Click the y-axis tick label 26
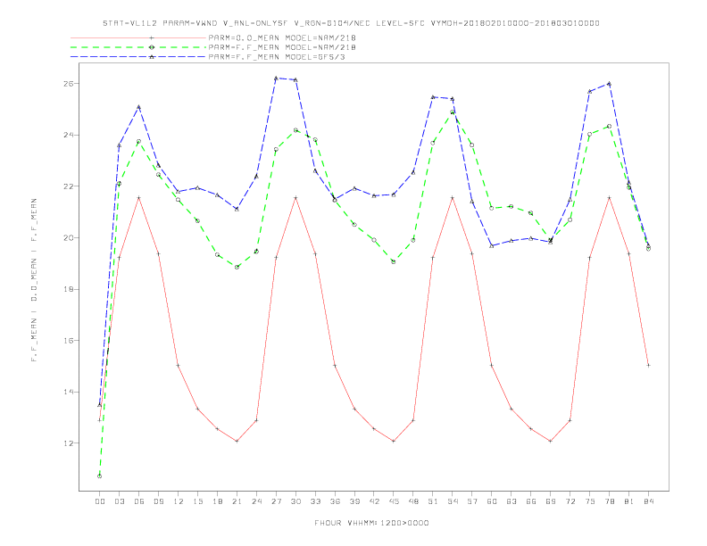707x546 pixels. click(68, 84)
